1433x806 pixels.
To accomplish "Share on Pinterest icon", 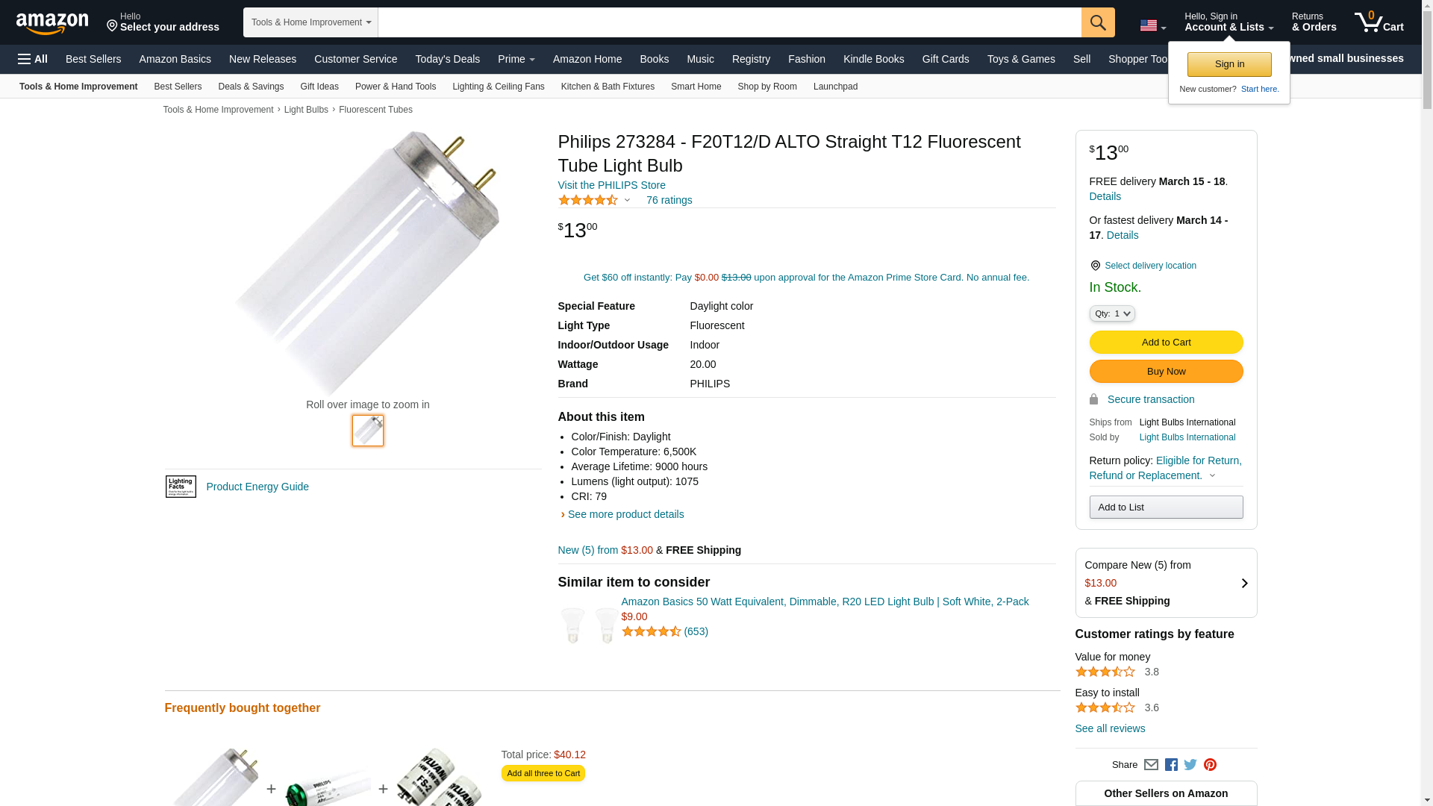I will [x=1210, y=765].
